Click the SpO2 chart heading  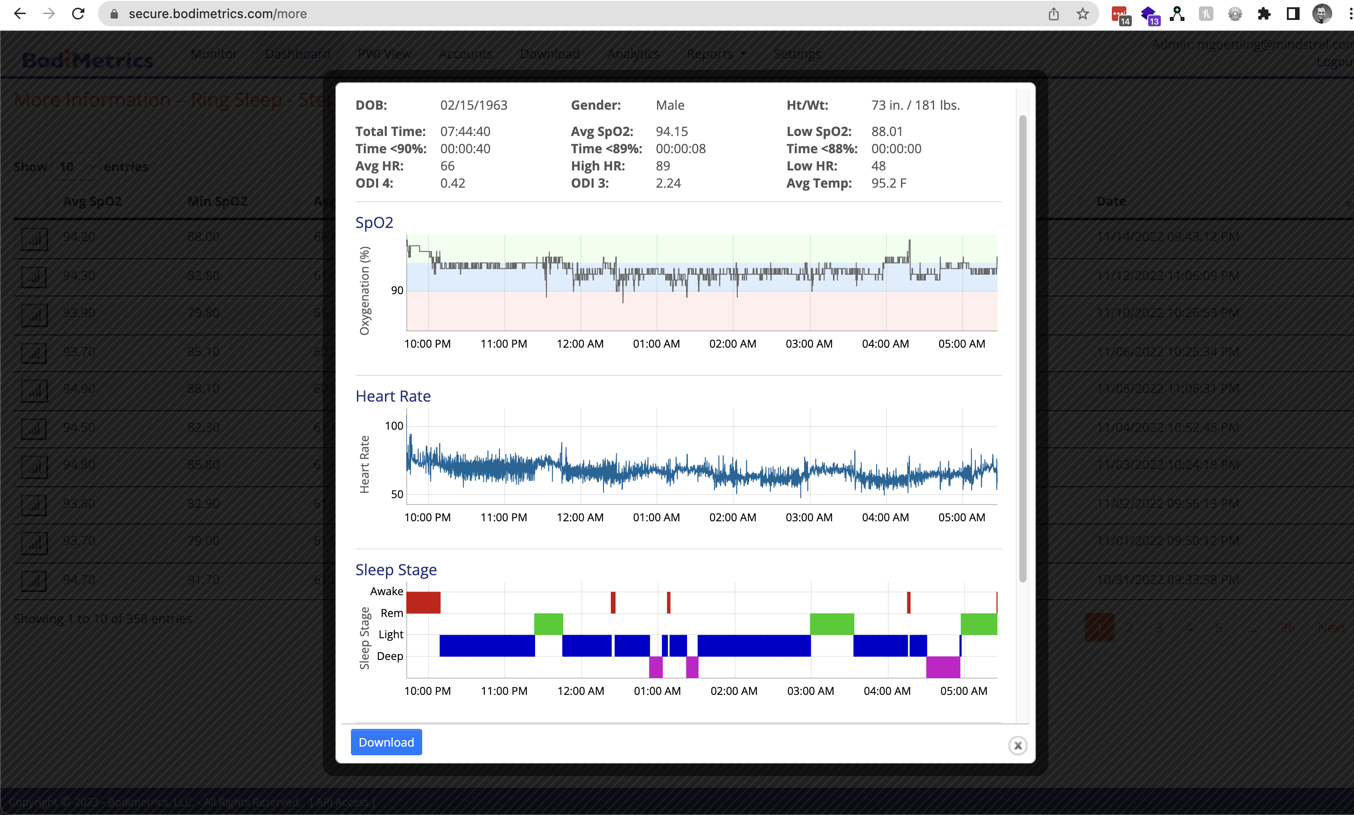(374, 223)
